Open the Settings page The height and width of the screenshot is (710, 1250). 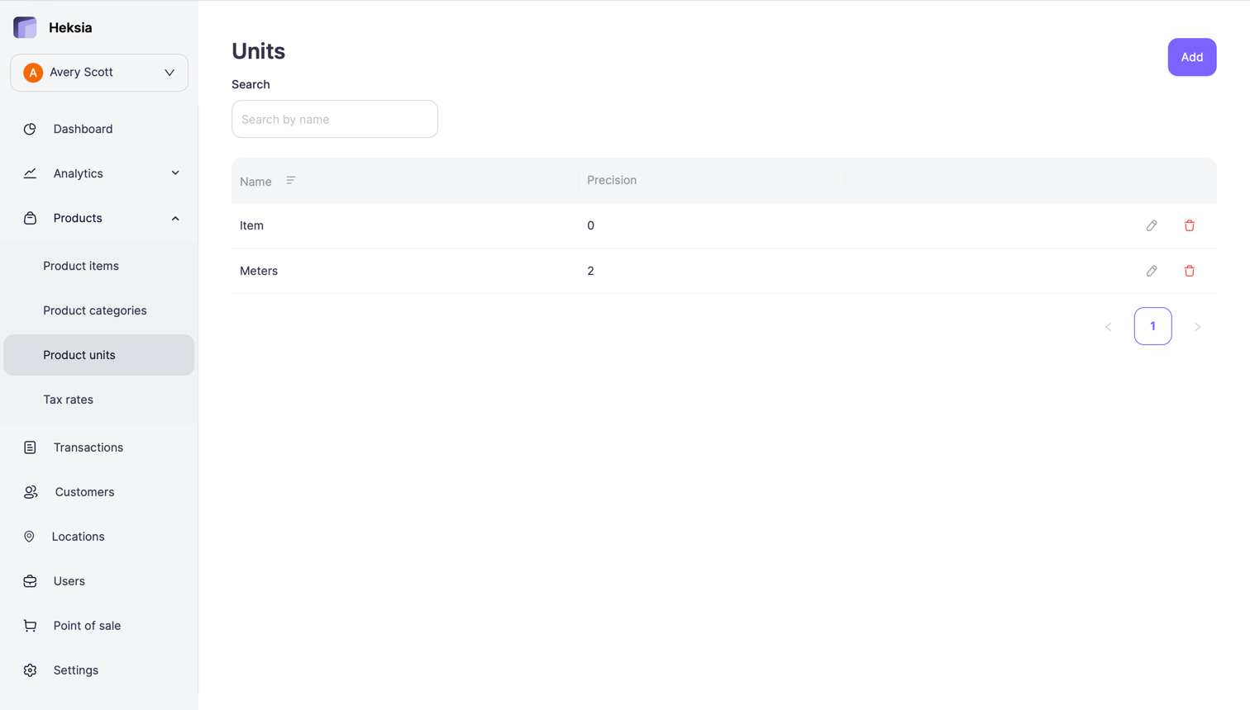[75, 670]
